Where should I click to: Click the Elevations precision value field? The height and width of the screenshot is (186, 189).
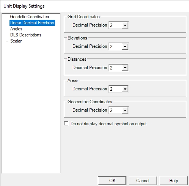[115, 46]
